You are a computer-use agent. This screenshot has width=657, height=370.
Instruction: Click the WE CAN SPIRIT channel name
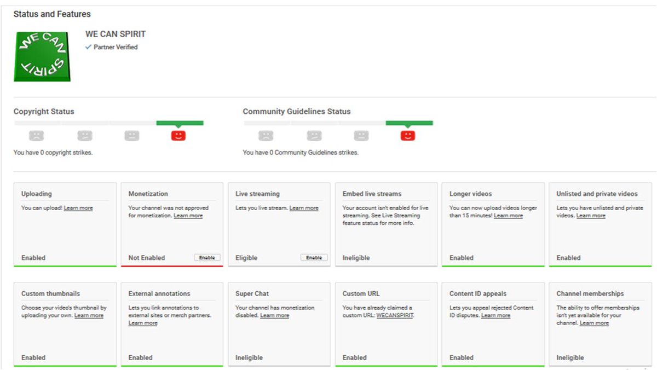(116, 34)
